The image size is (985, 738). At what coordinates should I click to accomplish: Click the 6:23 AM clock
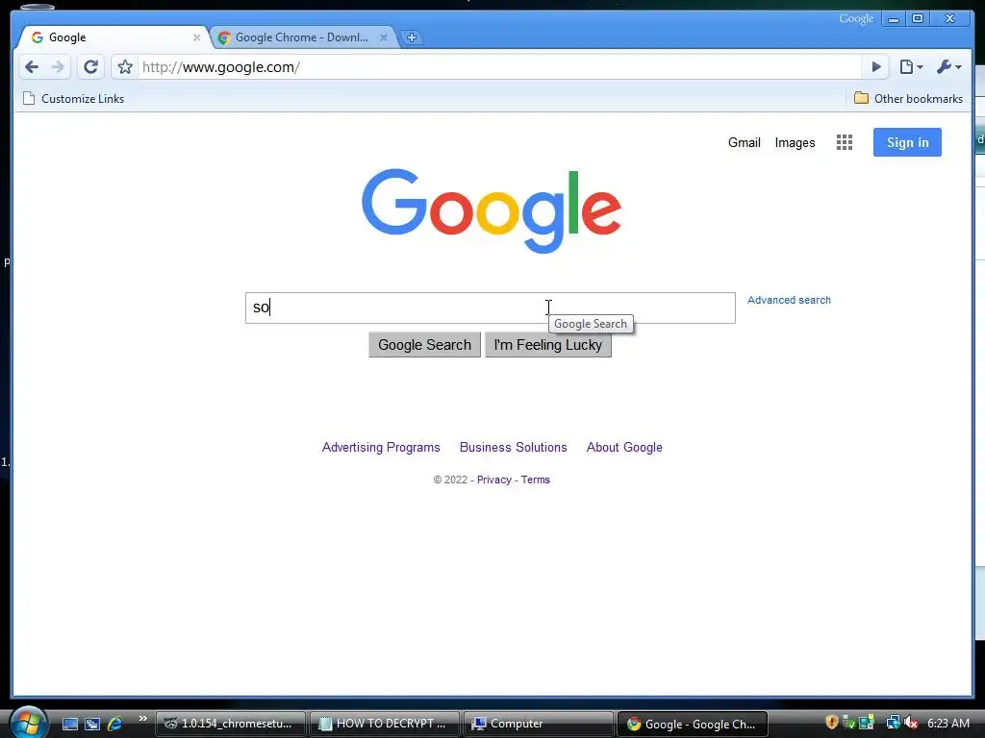[x=948, y=723]
